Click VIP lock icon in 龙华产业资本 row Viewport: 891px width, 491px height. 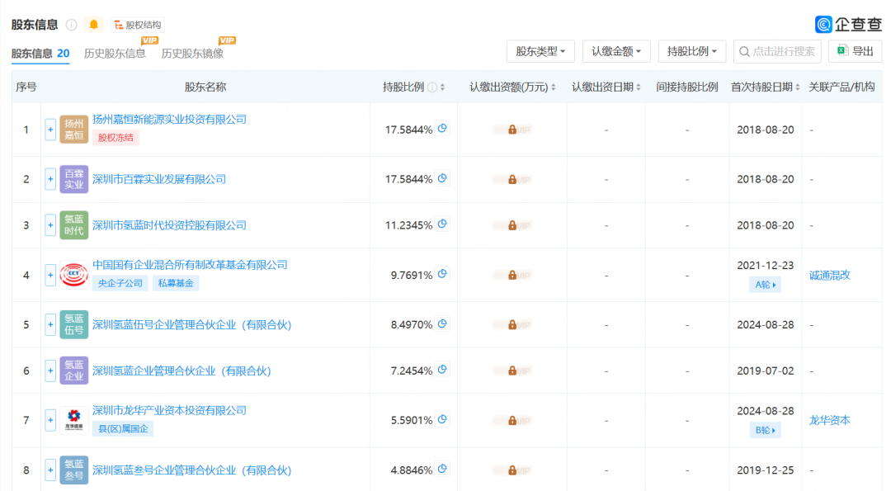[512, 421]
